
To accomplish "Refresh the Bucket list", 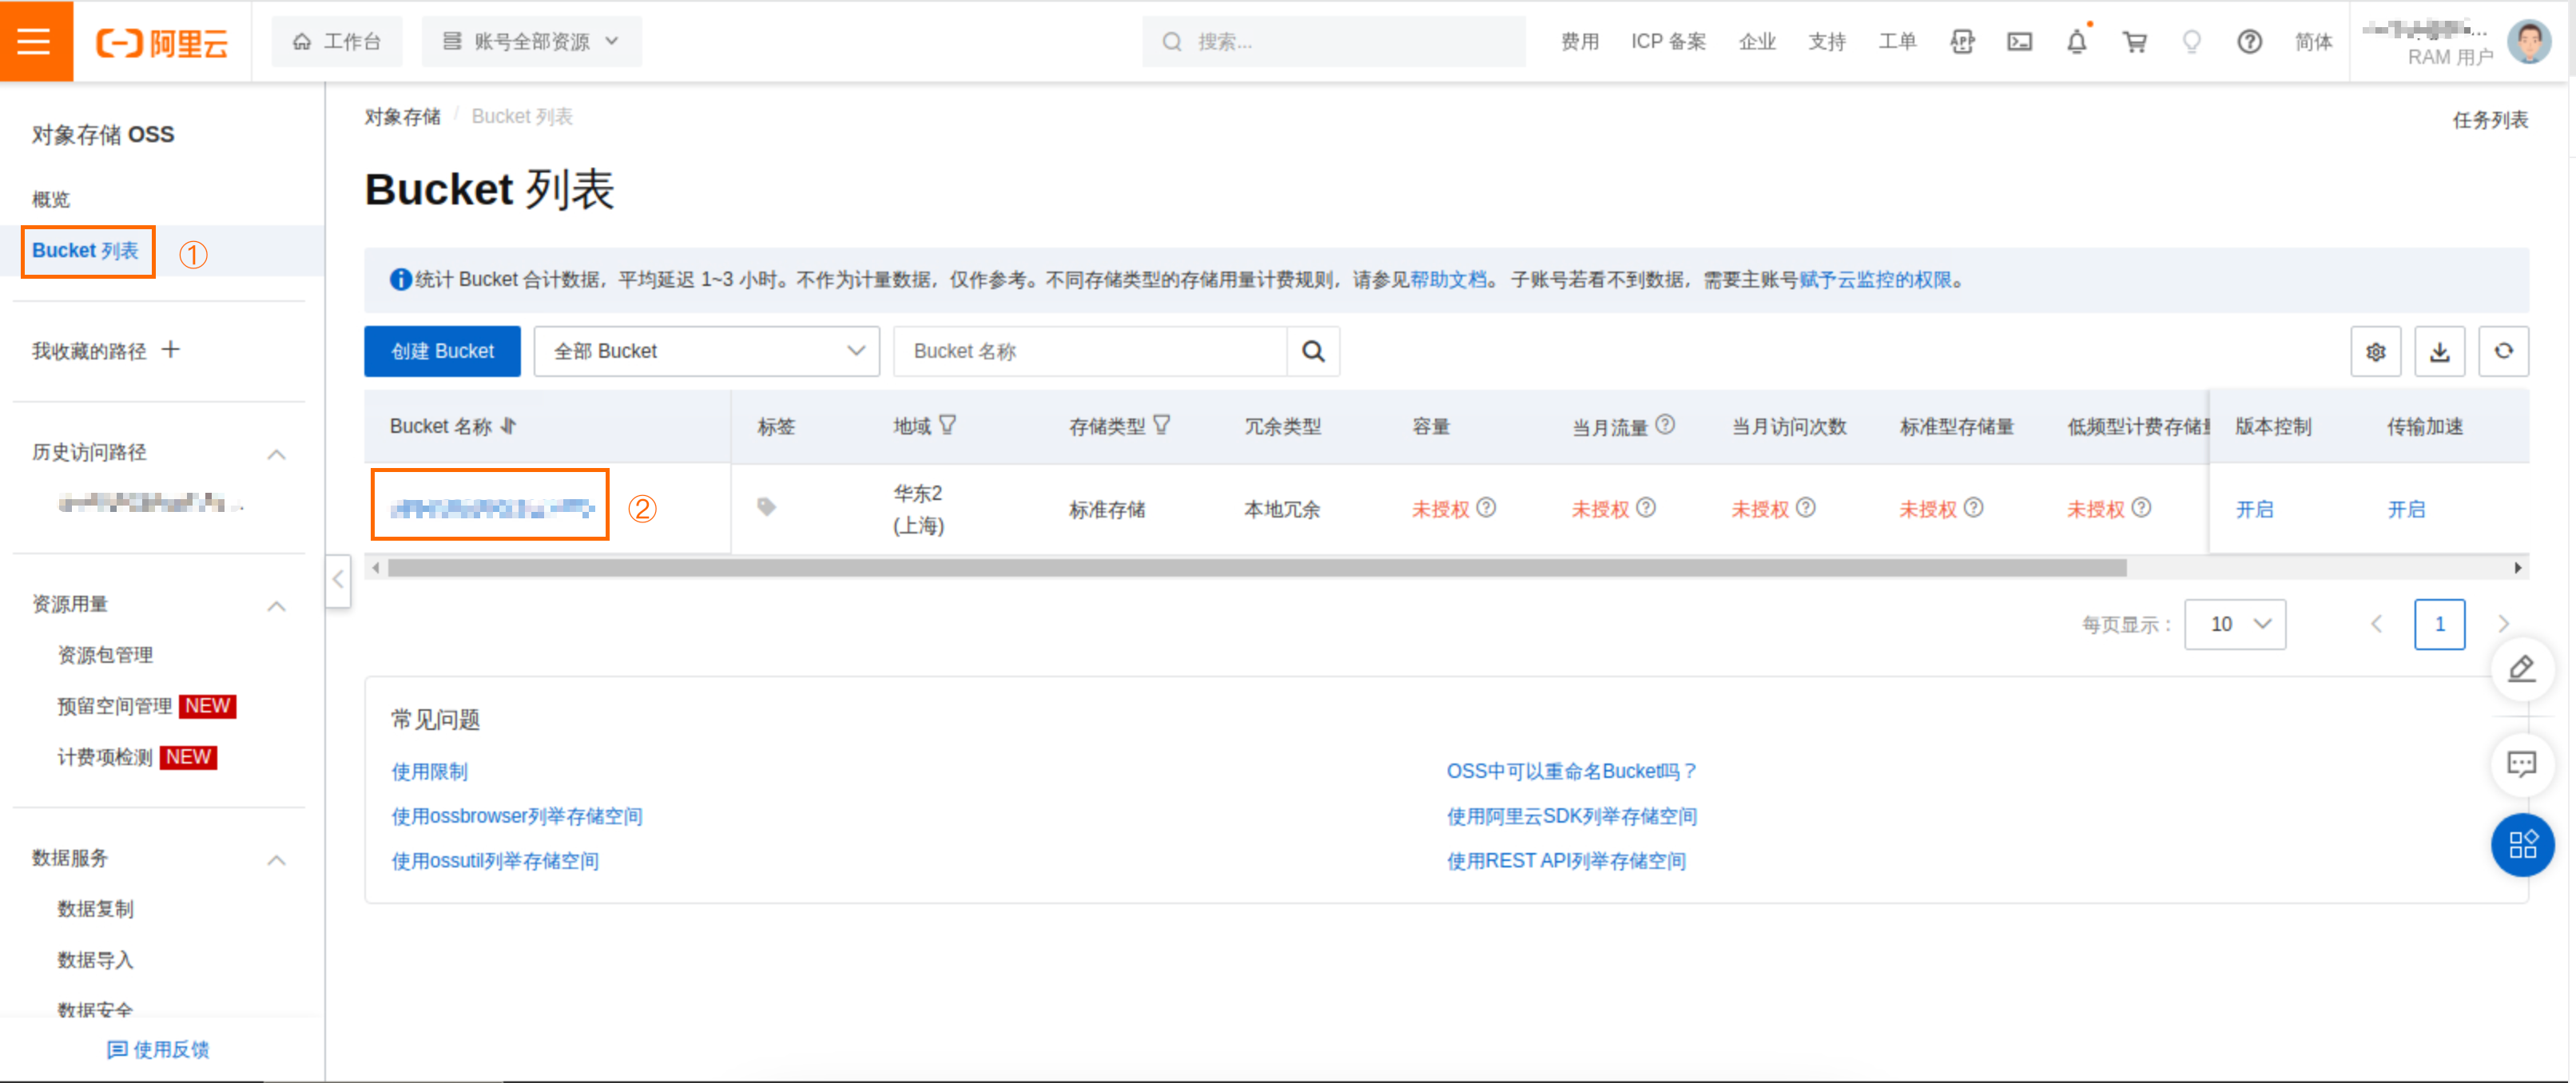I will pos(2503,351).
